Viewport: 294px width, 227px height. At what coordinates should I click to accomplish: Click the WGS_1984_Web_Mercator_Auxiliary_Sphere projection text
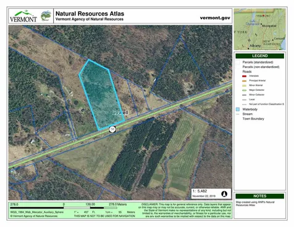37,212
